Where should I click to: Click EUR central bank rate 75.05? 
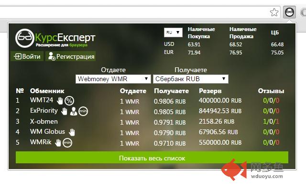pos(277,53)
